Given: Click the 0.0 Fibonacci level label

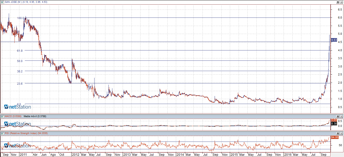Looking at the screenshot, I should click(19, 104).
